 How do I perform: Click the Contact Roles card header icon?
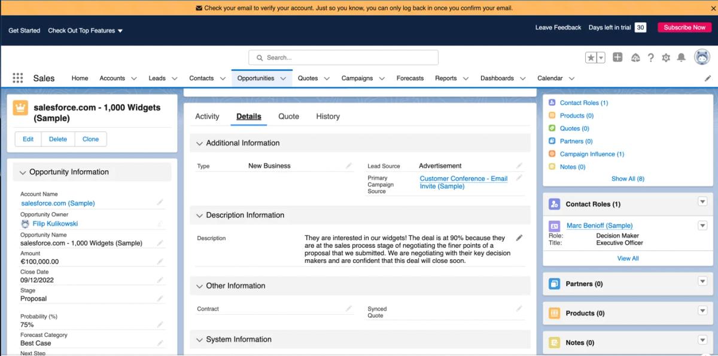[555, 204]
